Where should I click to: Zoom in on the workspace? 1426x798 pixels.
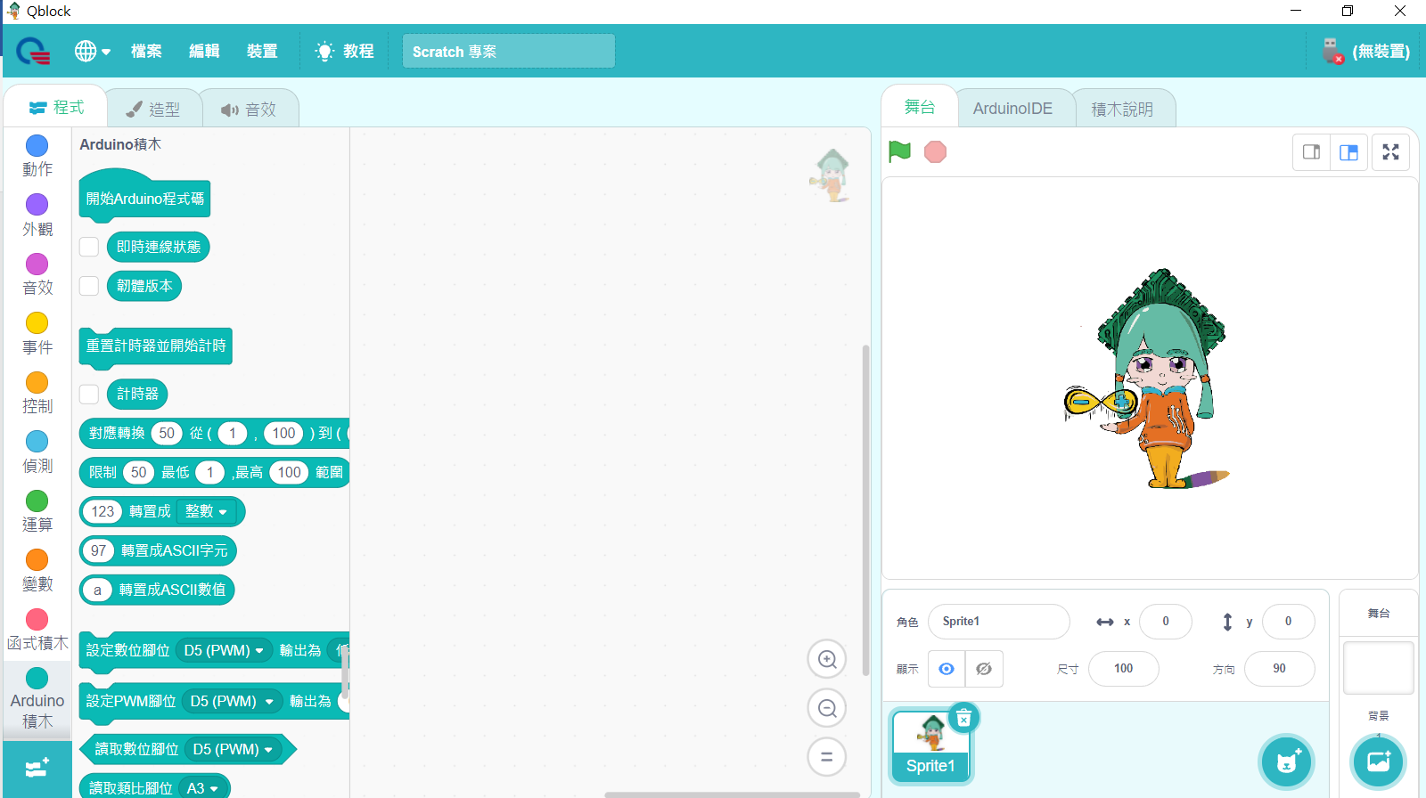(826, 660)
